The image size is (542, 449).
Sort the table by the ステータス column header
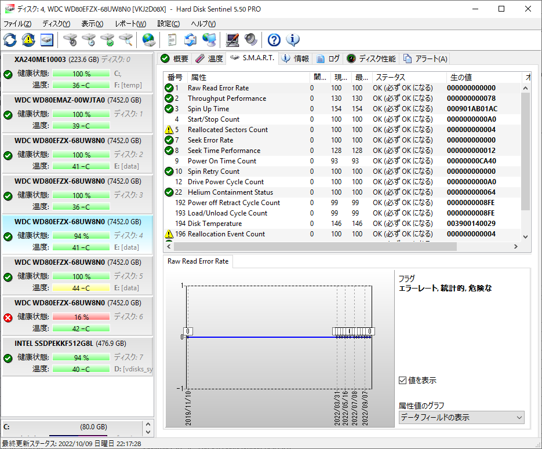pos(409,78)
